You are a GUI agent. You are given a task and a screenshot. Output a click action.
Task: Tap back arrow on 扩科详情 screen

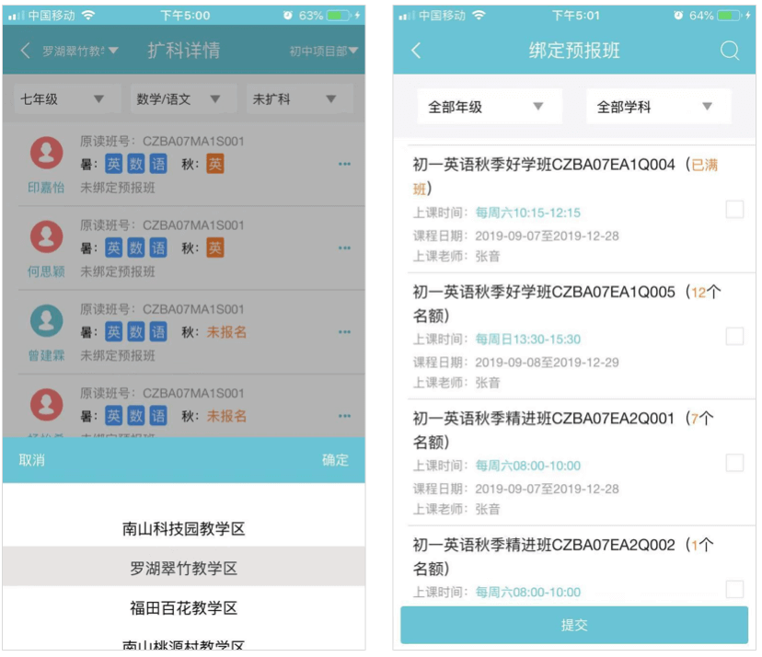[x=25, y=51]
